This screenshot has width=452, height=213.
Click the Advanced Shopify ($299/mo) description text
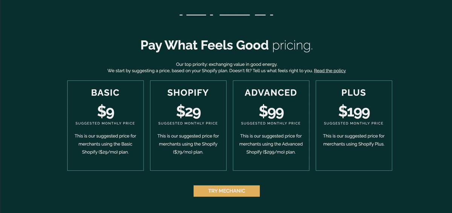point(271,144)
